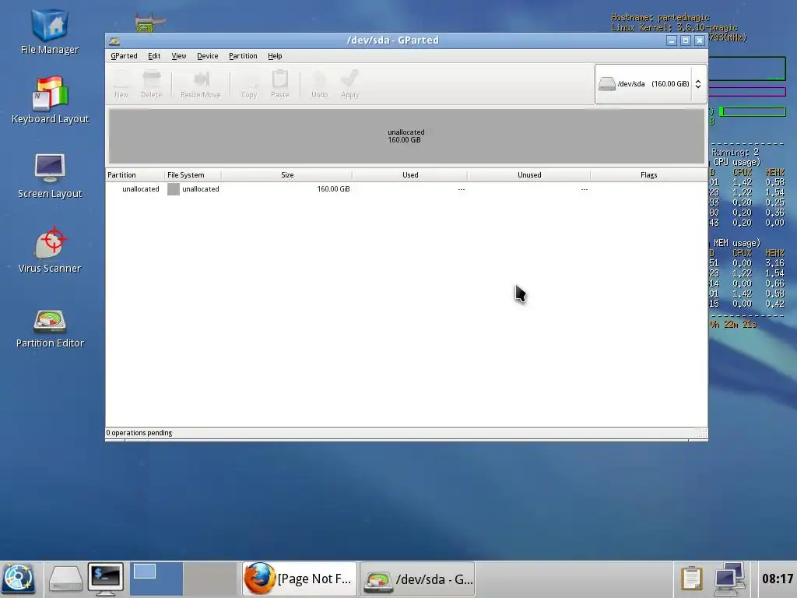Click the GParted window menu icon in titlebar

114,40
